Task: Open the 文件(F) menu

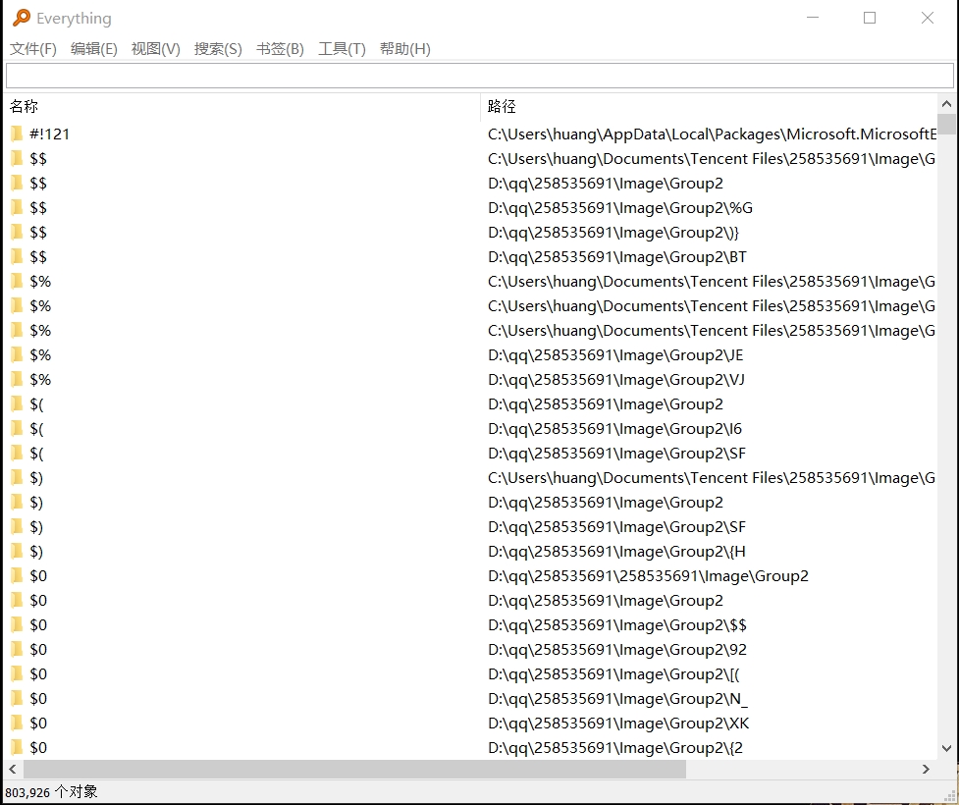Action: tap(33, 49)
